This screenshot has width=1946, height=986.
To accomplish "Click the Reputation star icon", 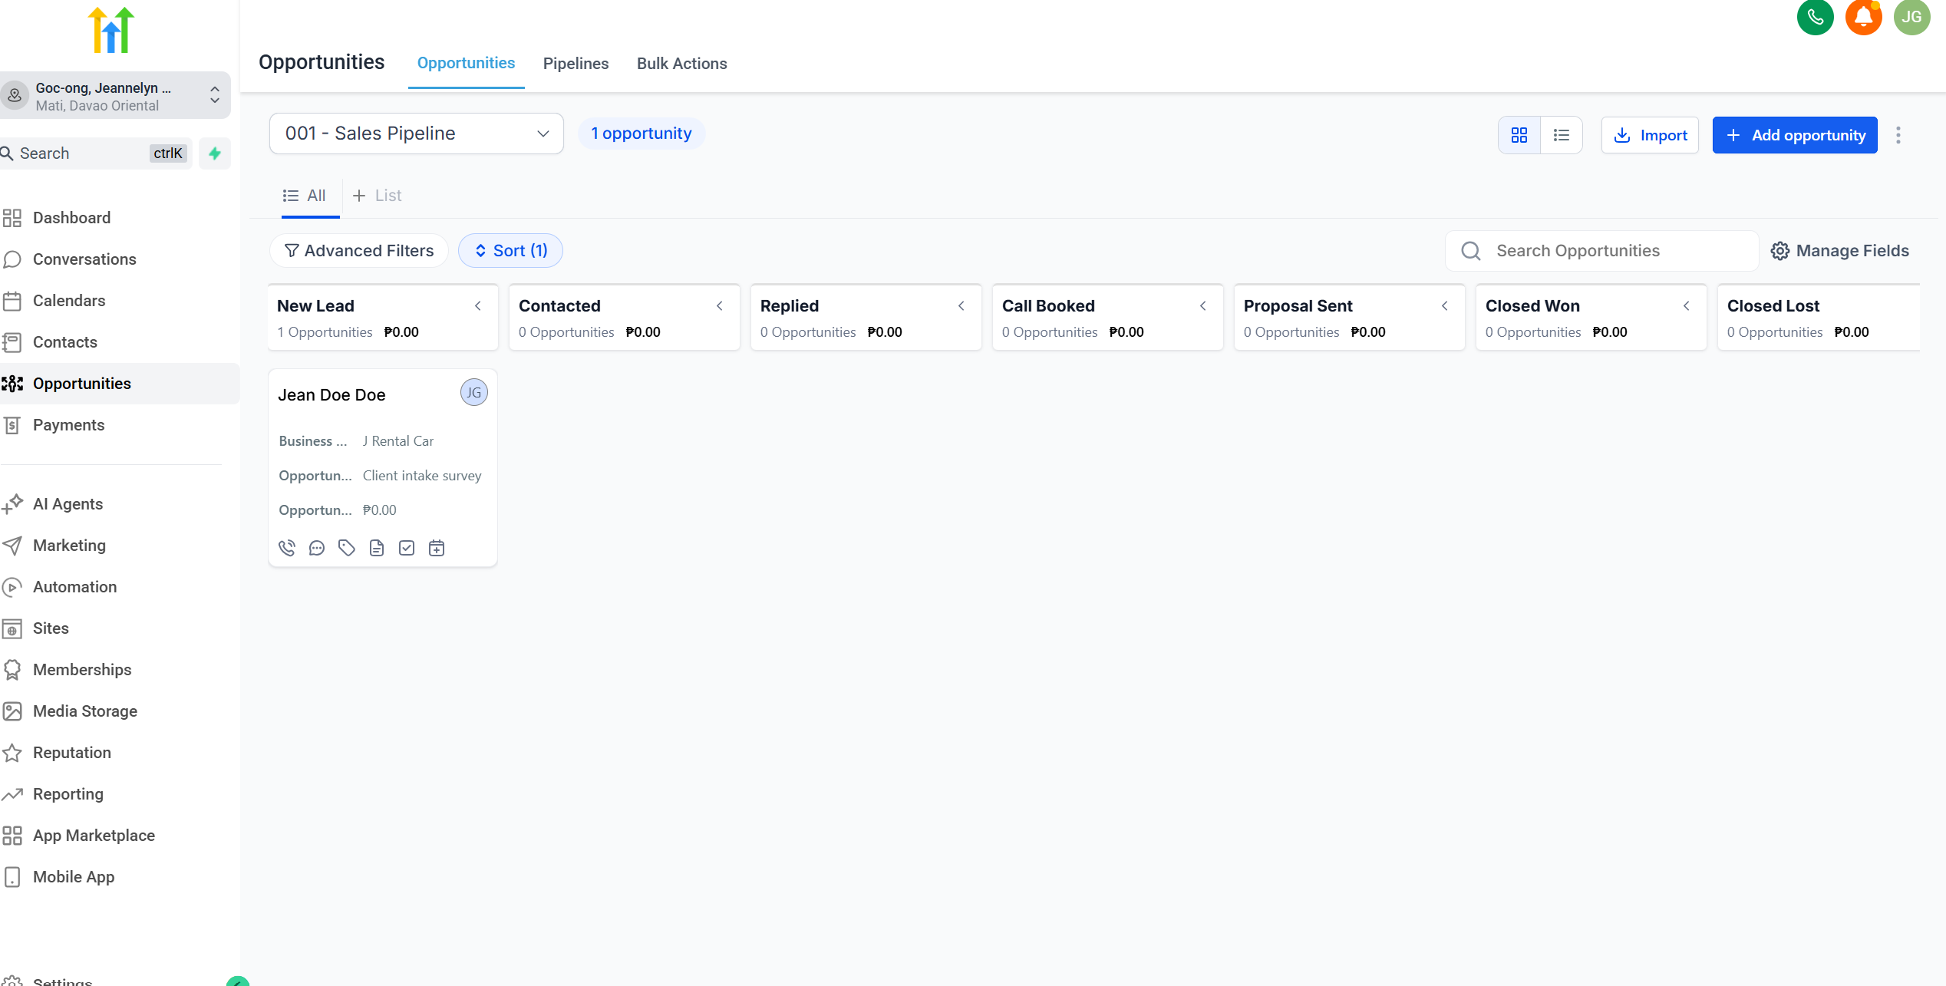I will (x=12, y=753).
